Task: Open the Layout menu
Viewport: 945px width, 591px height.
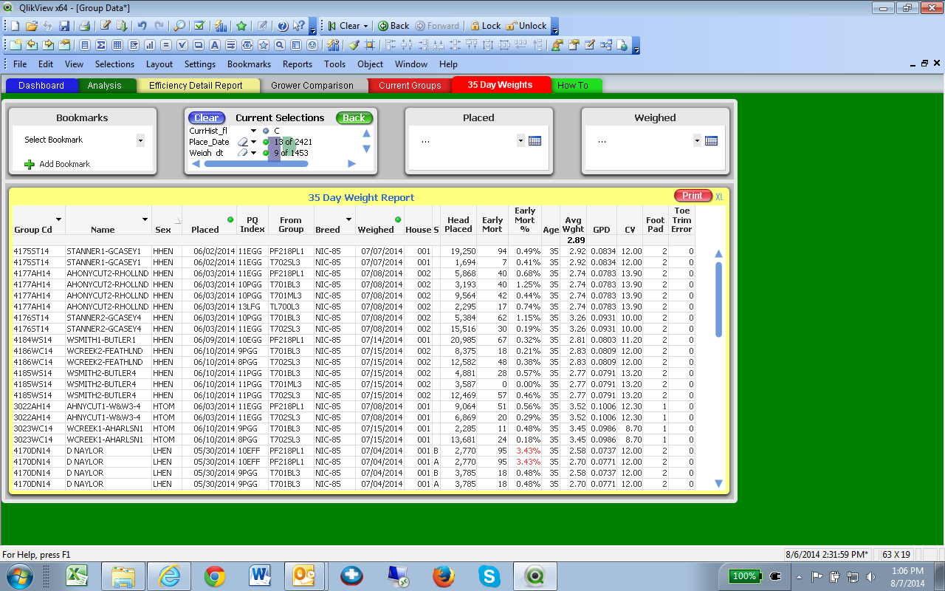Action: pyautogui.click(x=159, y=64)
